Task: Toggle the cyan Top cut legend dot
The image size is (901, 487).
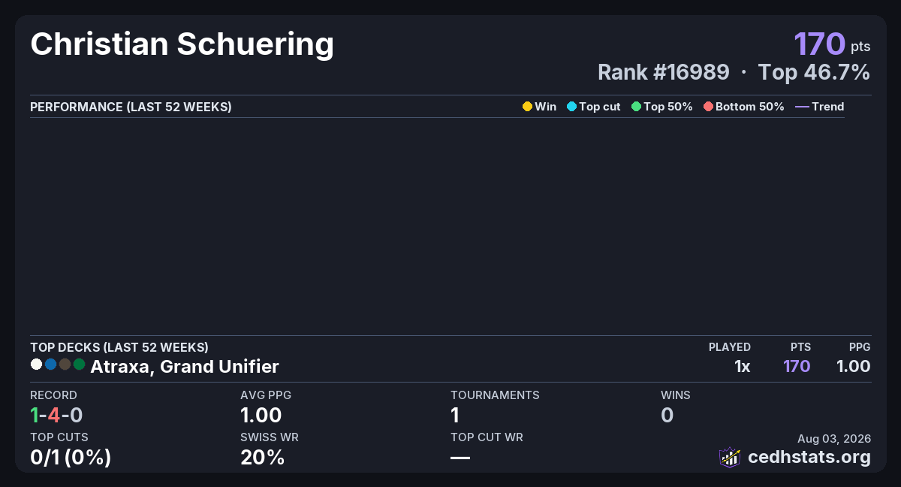Action: pyautogui.click(x=571, y=107)
